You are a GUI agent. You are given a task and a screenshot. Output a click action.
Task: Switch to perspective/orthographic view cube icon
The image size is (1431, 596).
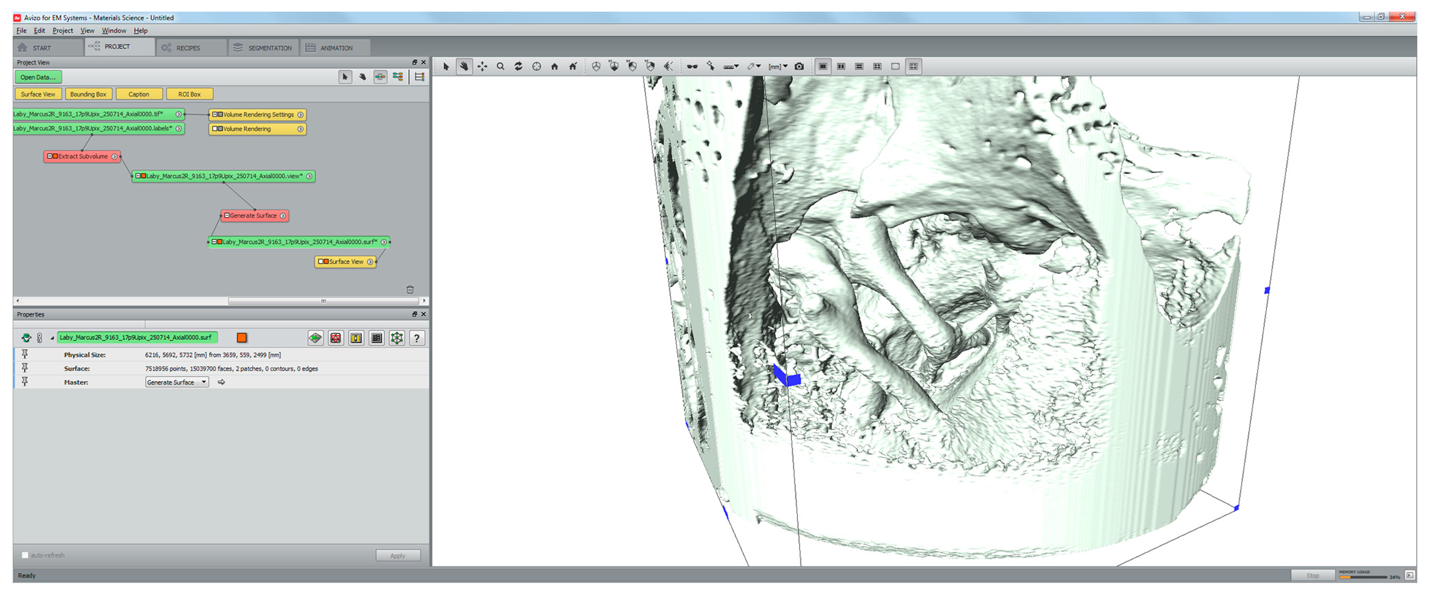(x=596, y=67)
